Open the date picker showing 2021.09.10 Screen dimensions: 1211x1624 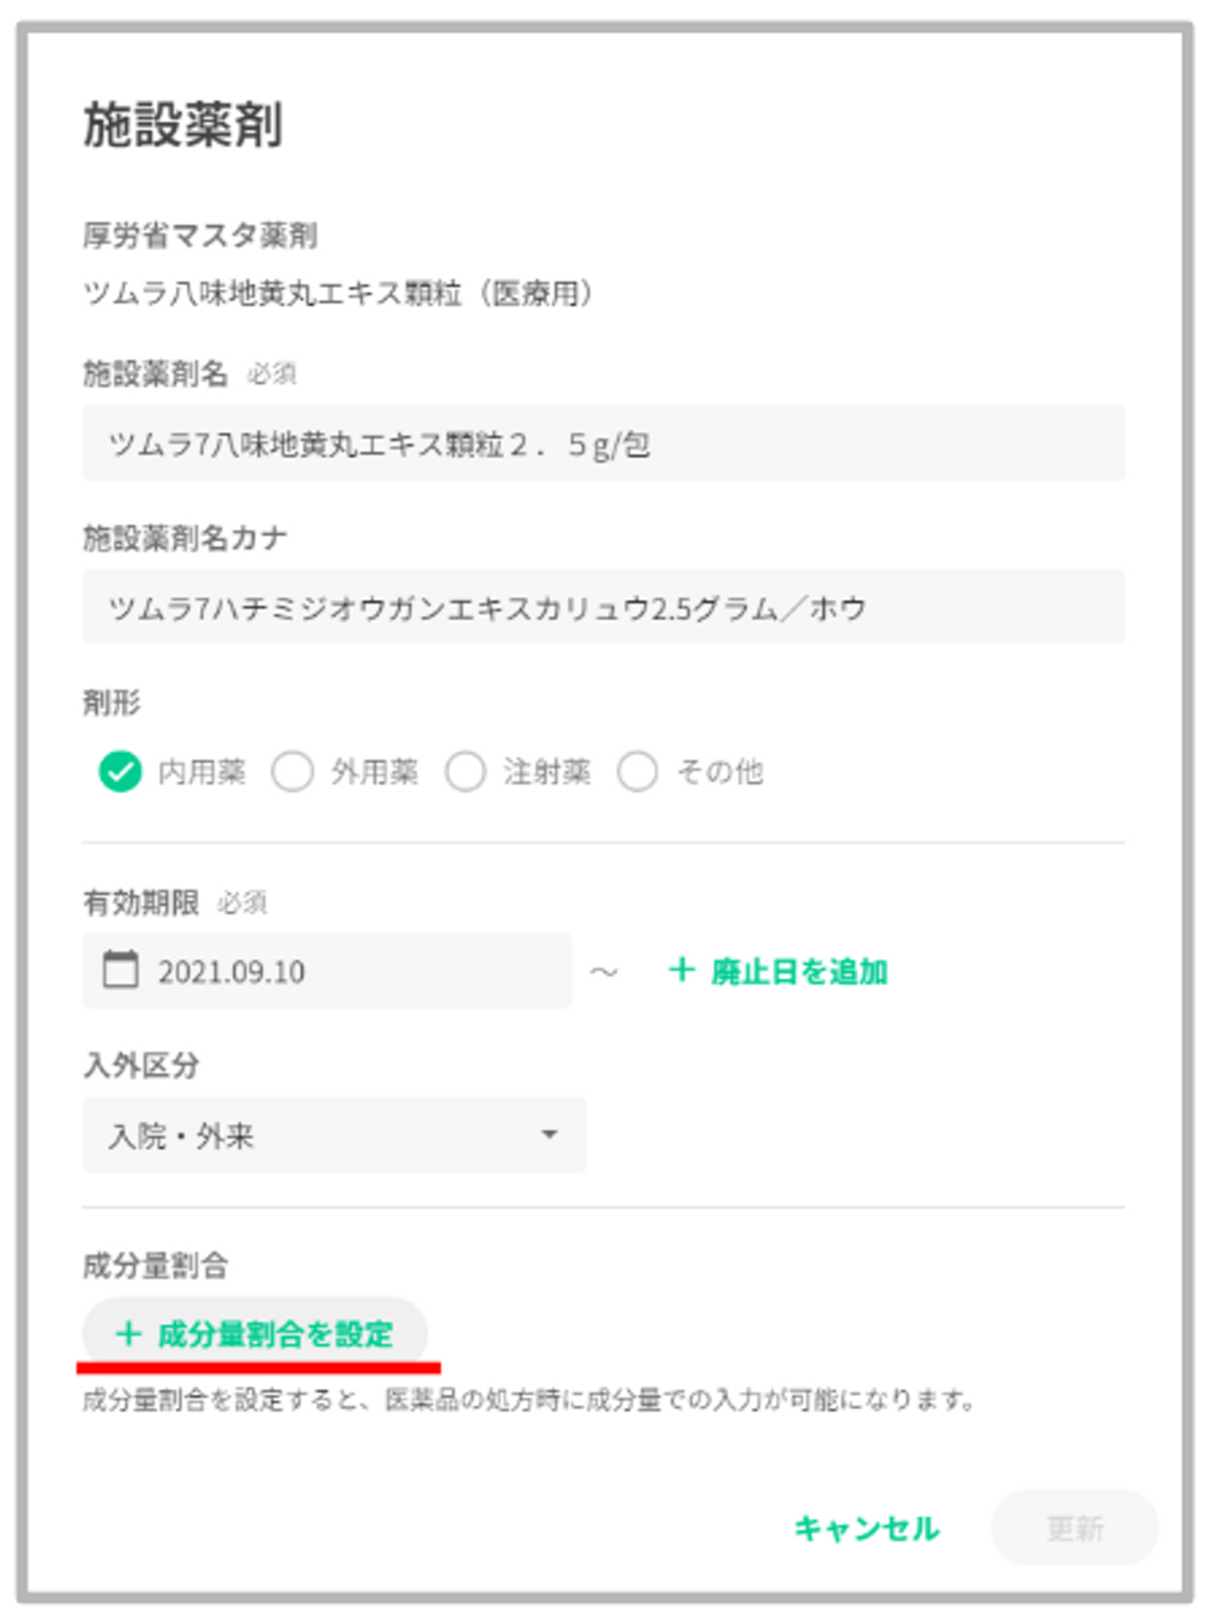pyautogui.click(x=326, y=971)
